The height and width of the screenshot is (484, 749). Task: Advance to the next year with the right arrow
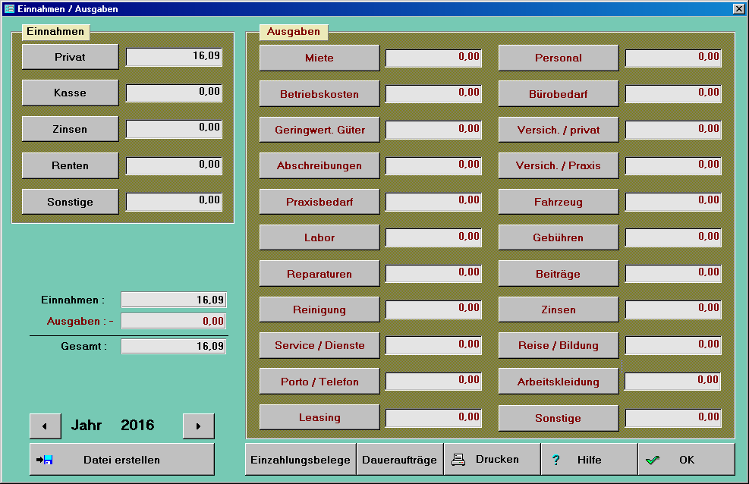click(198, 426)
